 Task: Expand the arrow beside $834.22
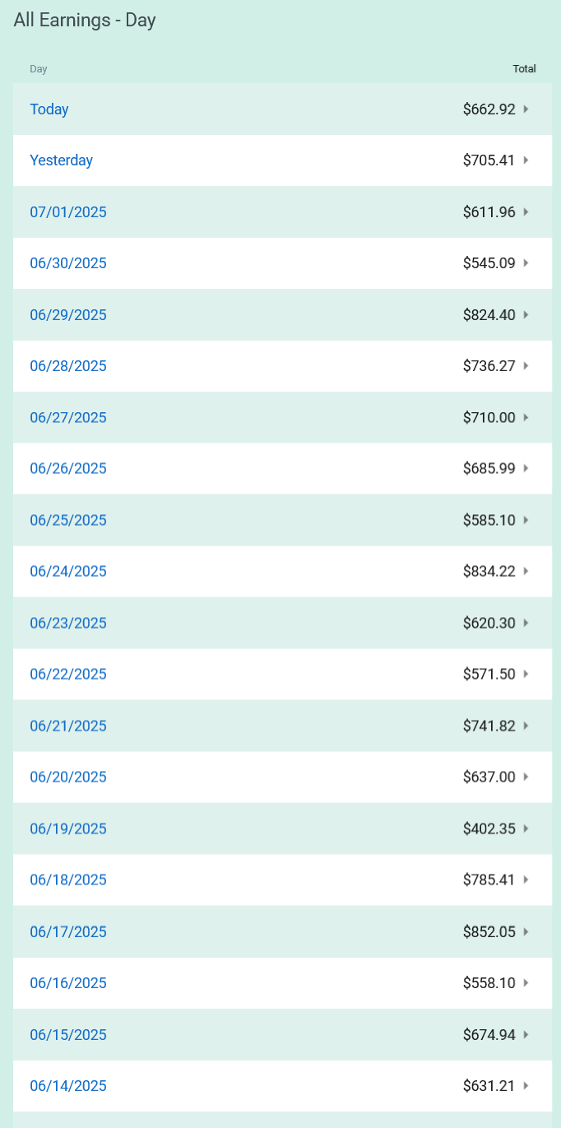tap(526, 571)
